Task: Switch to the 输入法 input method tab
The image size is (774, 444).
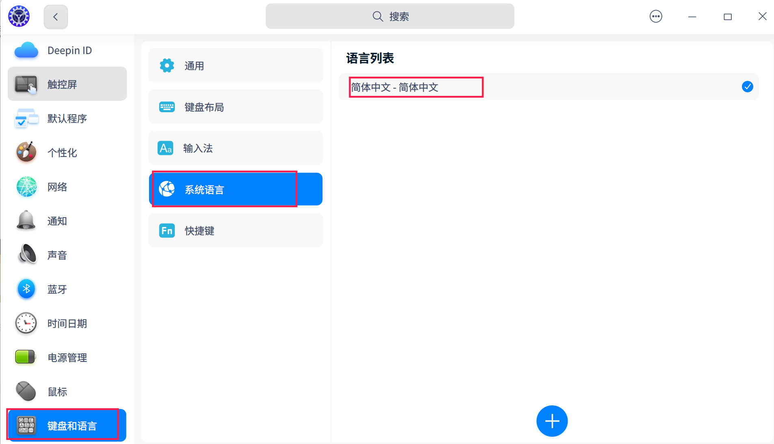Action: click(236, 148)
